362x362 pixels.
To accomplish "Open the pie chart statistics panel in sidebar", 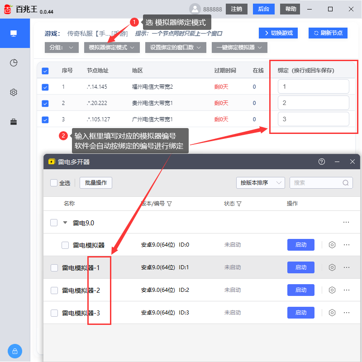I will point(14,63).
